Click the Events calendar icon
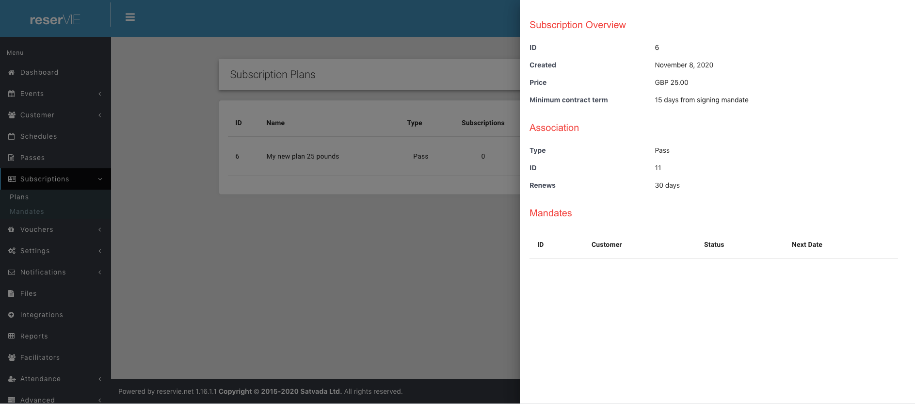Image resolution: width=915 pixels, height=404 pixels. pyautogui.click(x=12, y=94)
